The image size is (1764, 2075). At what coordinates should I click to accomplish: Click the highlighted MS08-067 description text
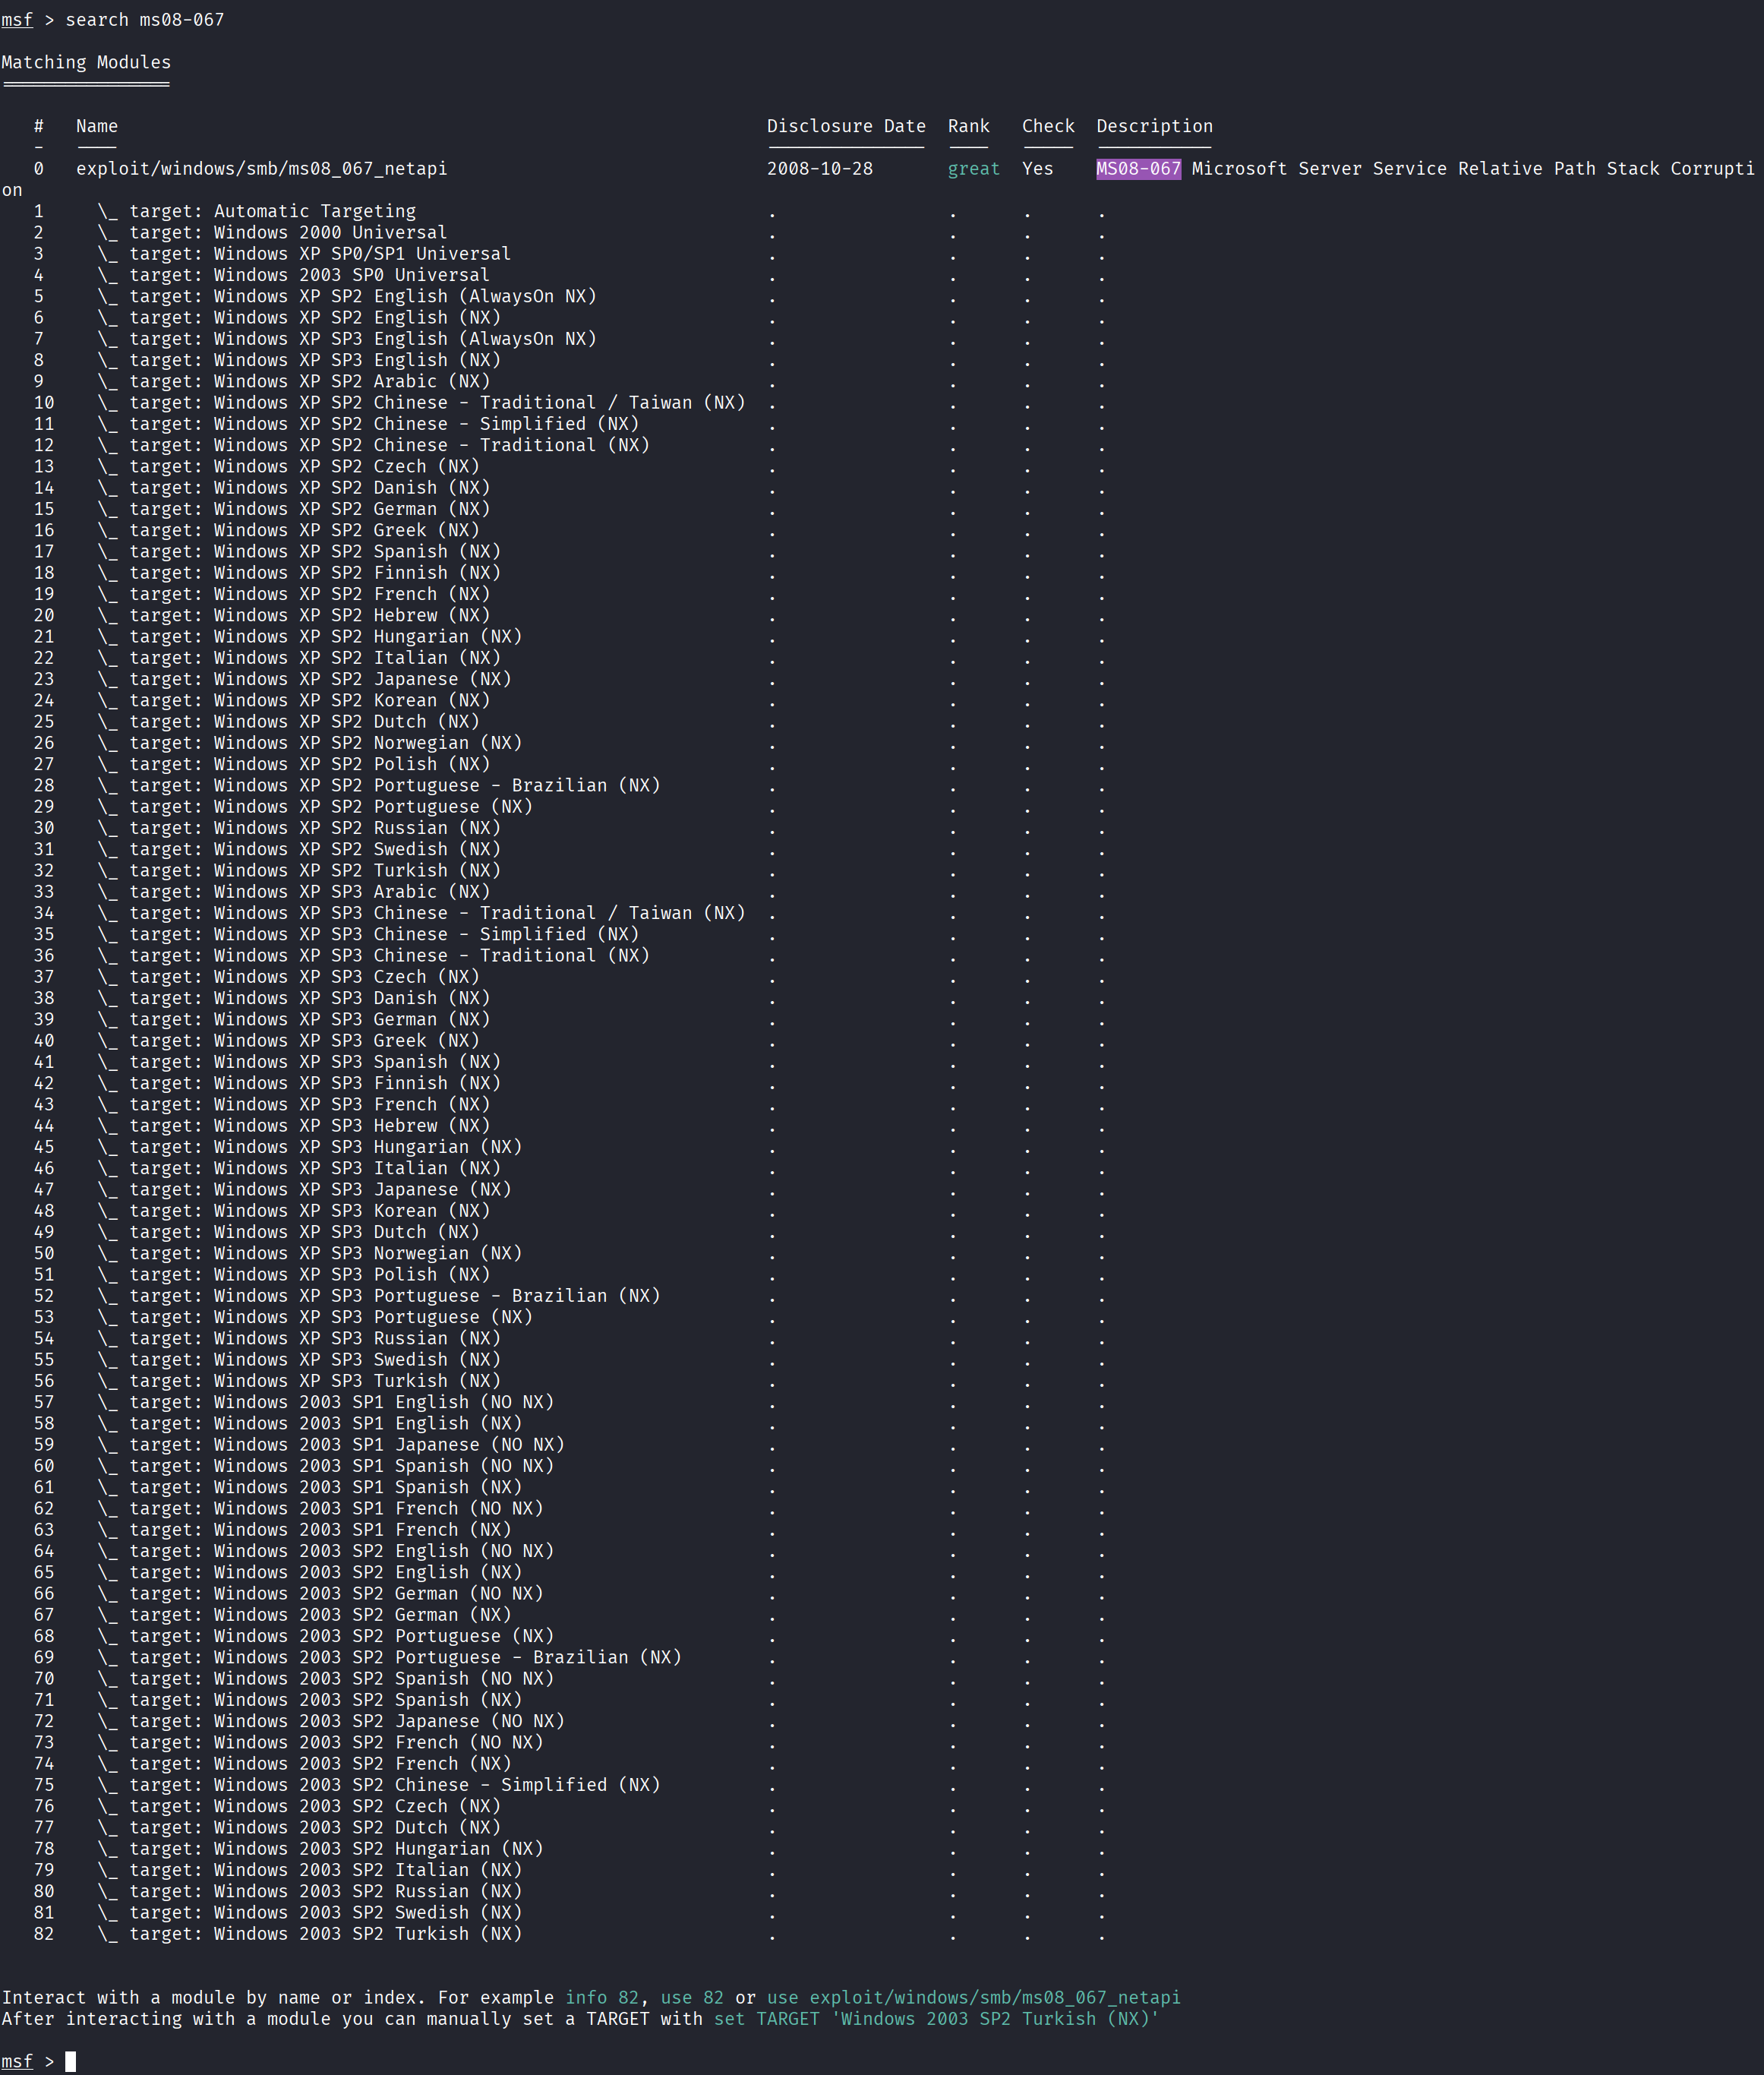pyautogui.click(x=1138, y=169)
